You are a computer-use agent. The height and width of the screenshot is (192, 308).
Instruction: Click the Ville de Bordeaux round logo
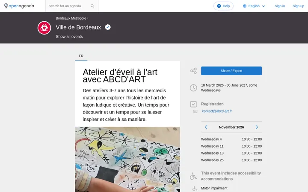(44, 28)
